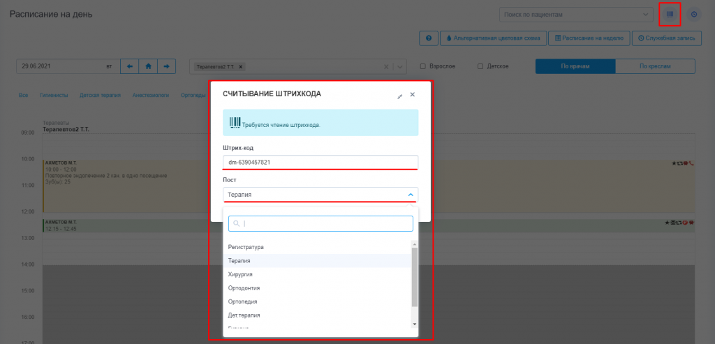This screenshot has width=715, height=344.
Task: Select Ортопедия from the post list
Action: [318, 301]
